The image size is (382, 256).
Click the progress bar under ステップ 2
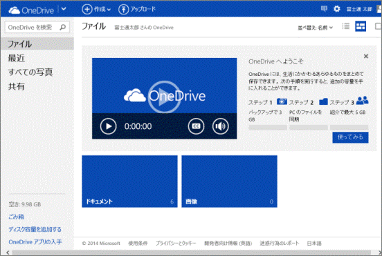tap(309, 127)
